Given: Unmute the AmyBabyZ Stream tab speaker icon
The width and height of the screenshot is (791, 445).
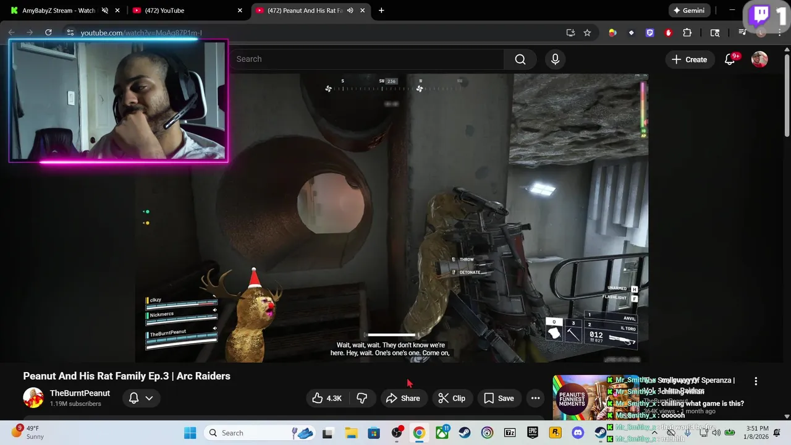Looking at the screenshot, I should coord(105,11).
